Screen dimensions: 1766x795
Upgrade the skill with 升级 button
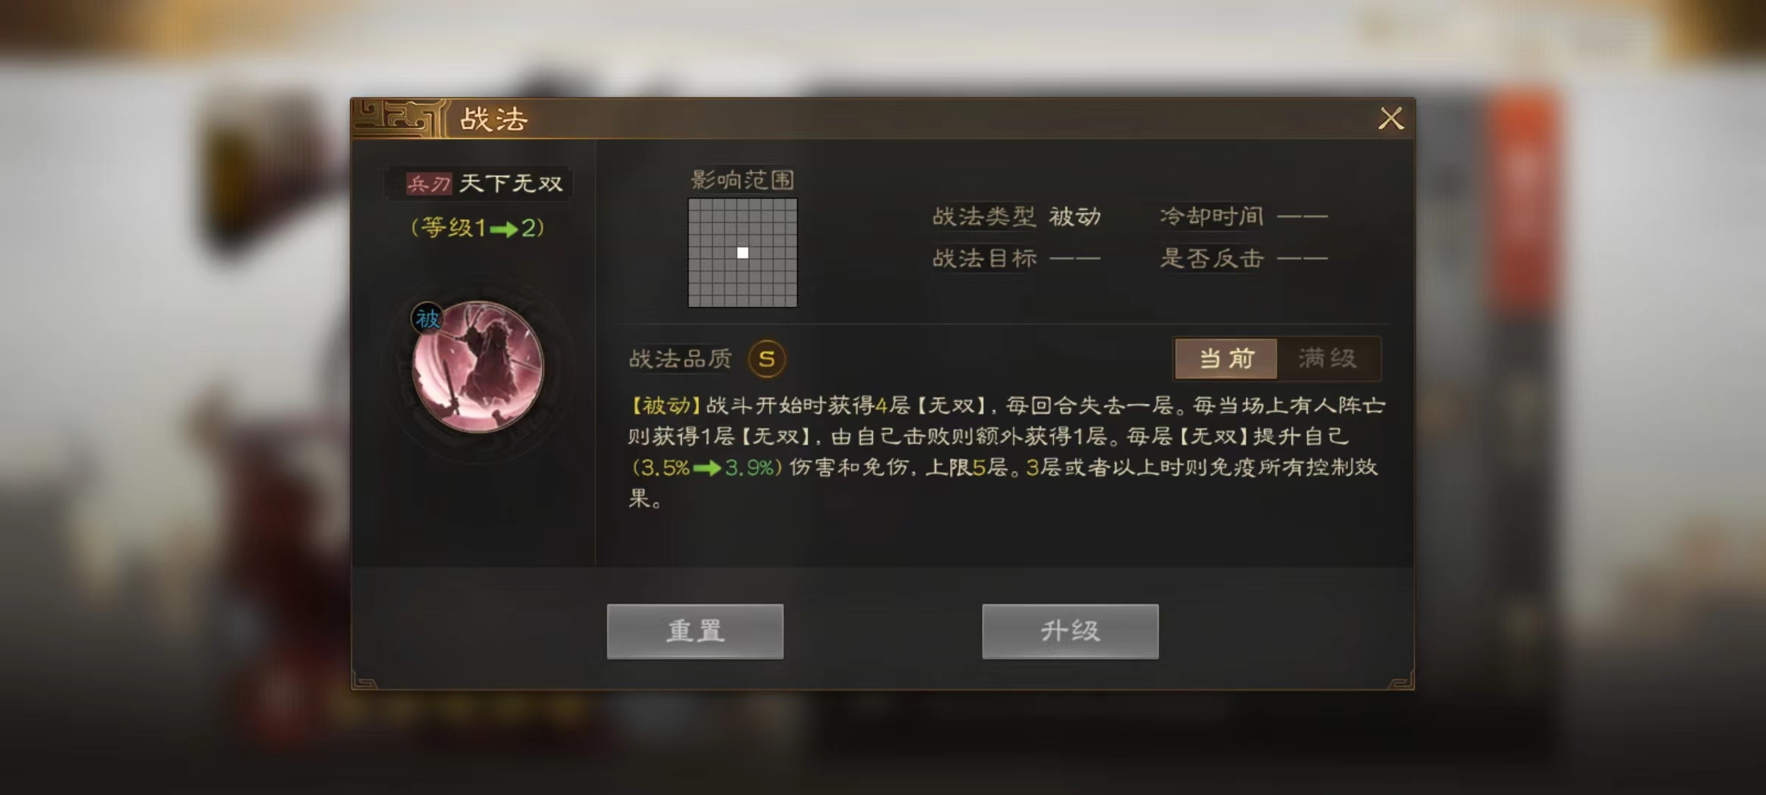(x=1070, y=631)
